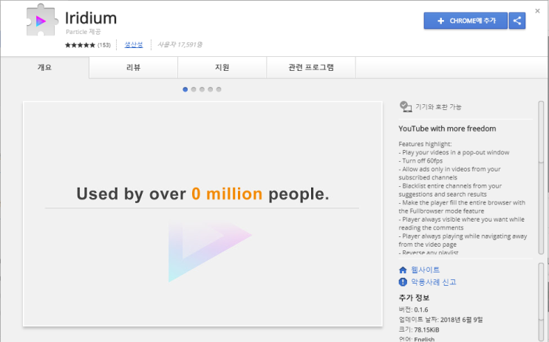Select the third carousel dot

[x=202, y=89]
